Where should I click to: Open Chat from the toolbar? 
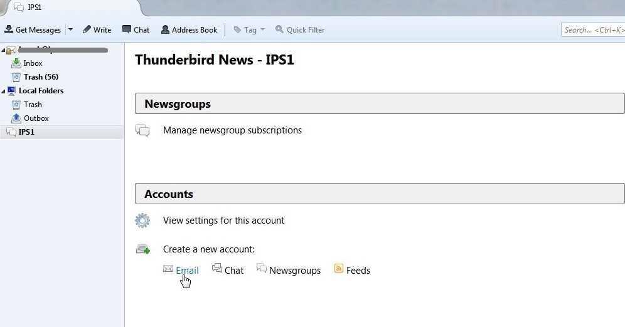pyautogui.click(x=136, y=29)
